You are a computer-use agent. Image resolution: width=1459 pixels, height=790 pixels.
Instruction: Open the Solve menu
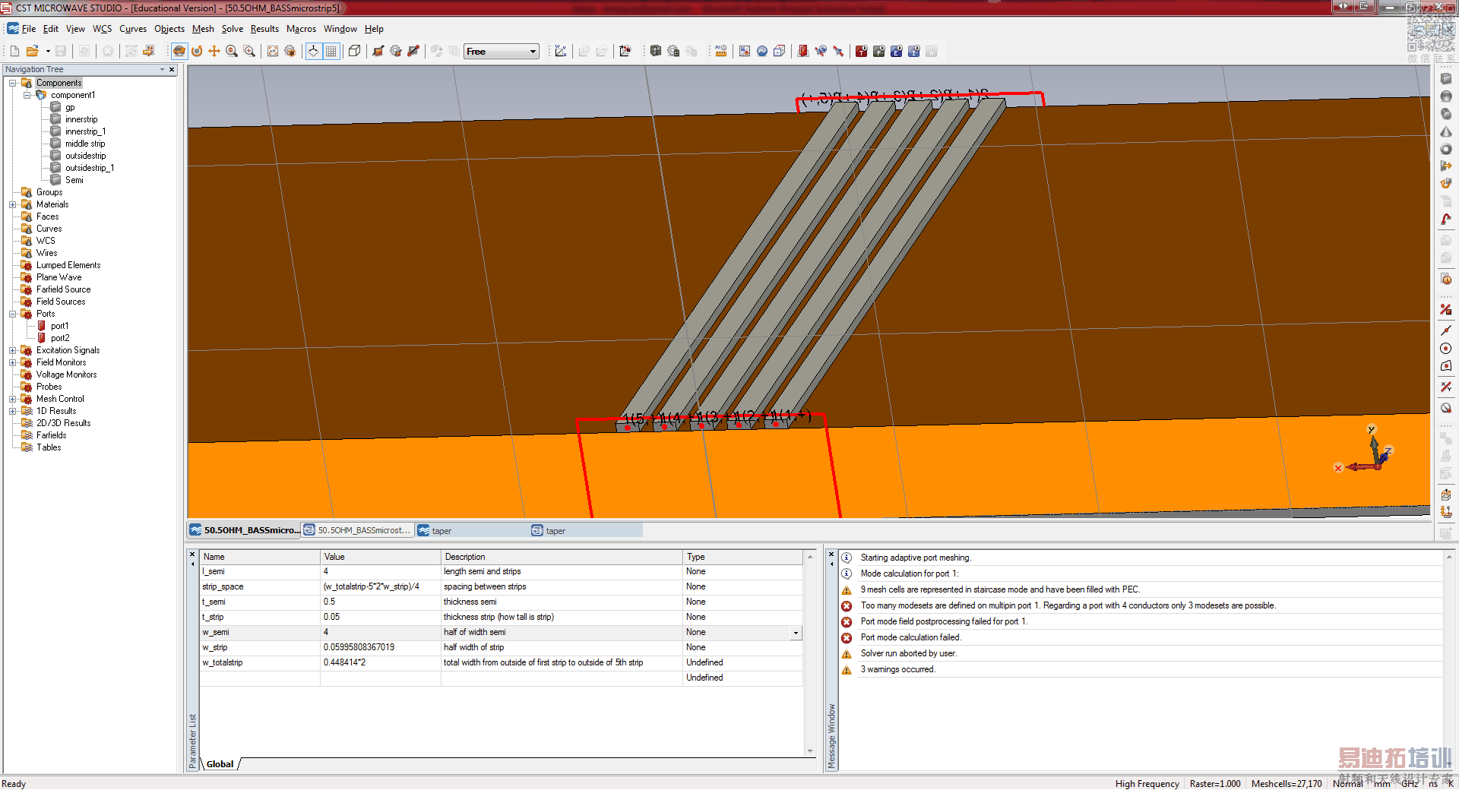point(232,29)
